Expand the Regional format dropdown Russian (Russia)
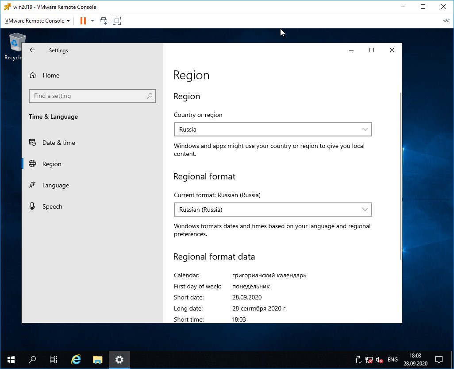 pos(273,210)
